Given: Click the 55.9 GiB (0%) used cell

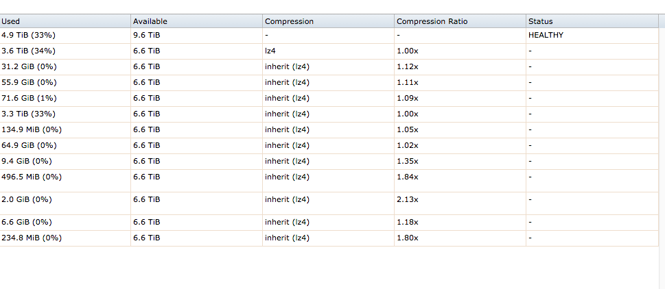Looking at the screenshot, I should pyautogui.click(x=29, y=82).
